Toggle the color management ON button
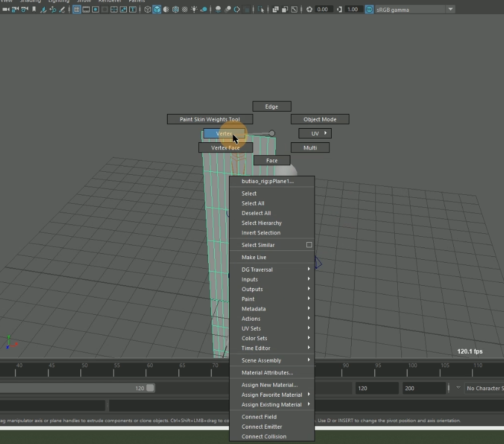This screenshot has height=444, width=504. tap(369, 9)
